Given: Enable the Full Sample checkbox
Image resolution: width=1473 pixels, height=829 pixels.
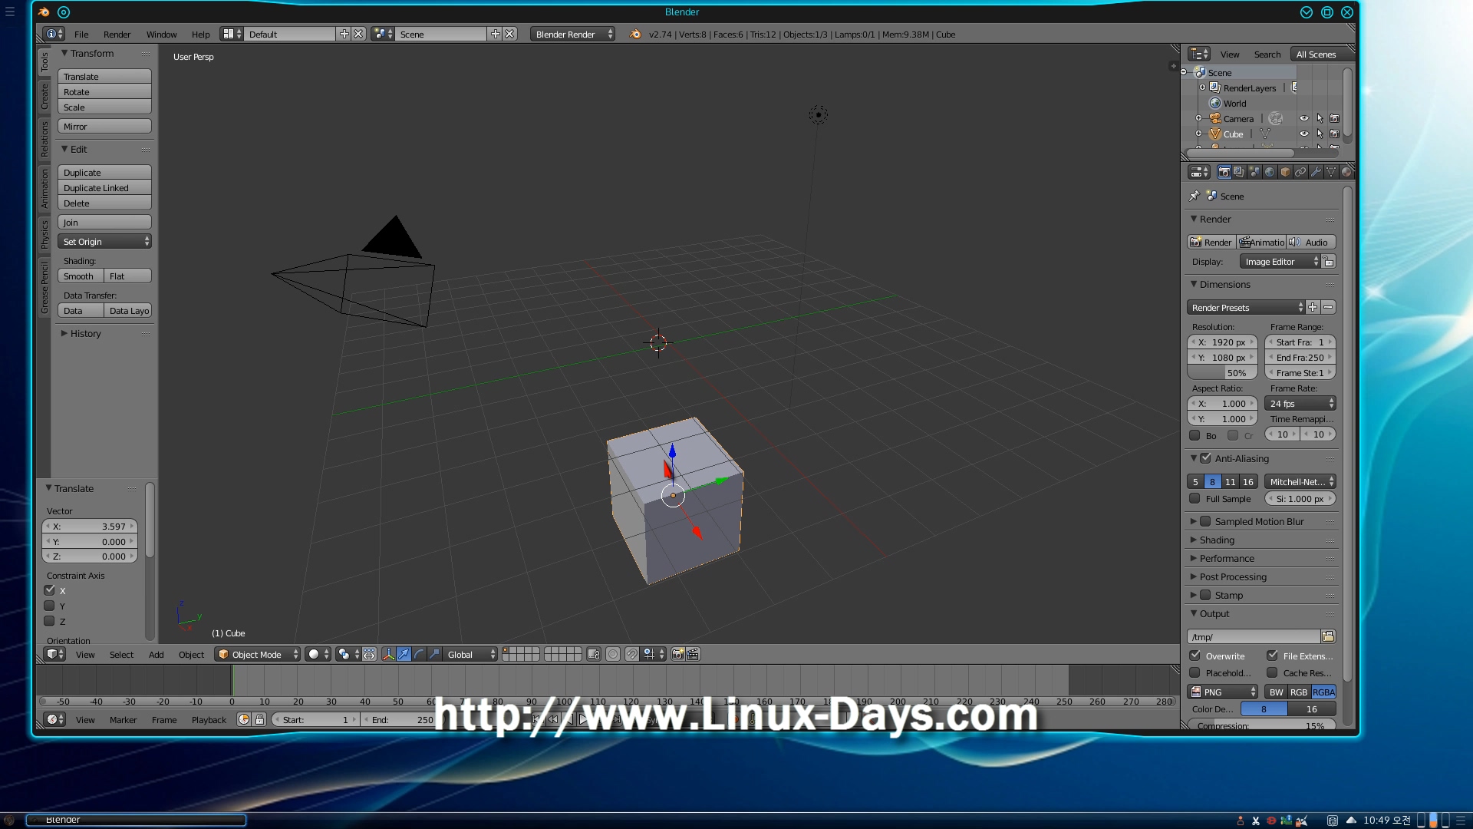Looking at the screenshot, I should pos(1195,499).
